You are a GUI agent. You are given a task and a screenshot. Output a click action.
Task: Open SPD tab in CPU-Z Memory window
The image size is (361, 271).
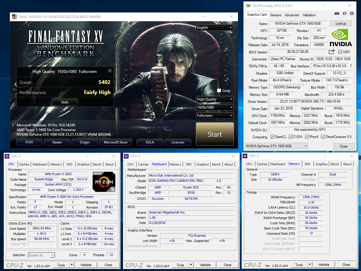tap(307, 164)
